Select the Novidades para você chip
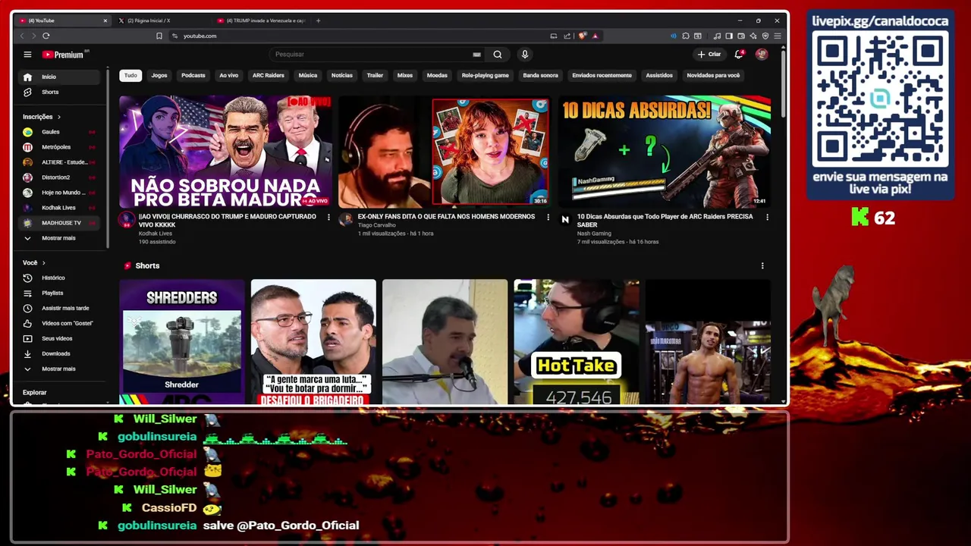This screenshot has width=971, height=546. pos(713,75)
